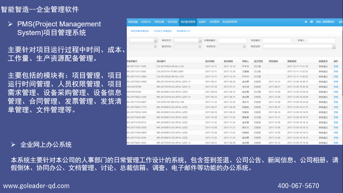Go to 合同管理 in navigation bar

(214, 22)
